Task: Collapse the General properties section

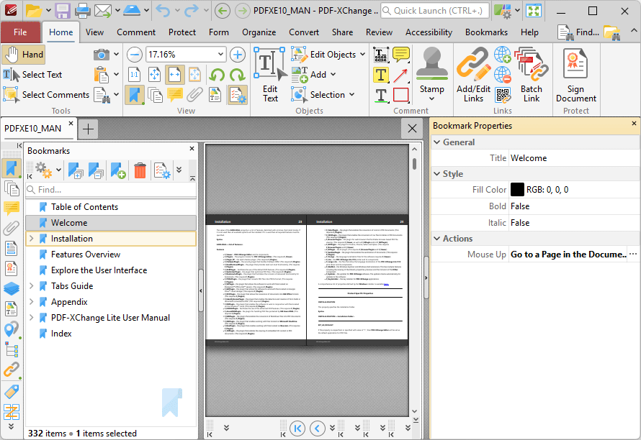Action: [x=437, y=142]
